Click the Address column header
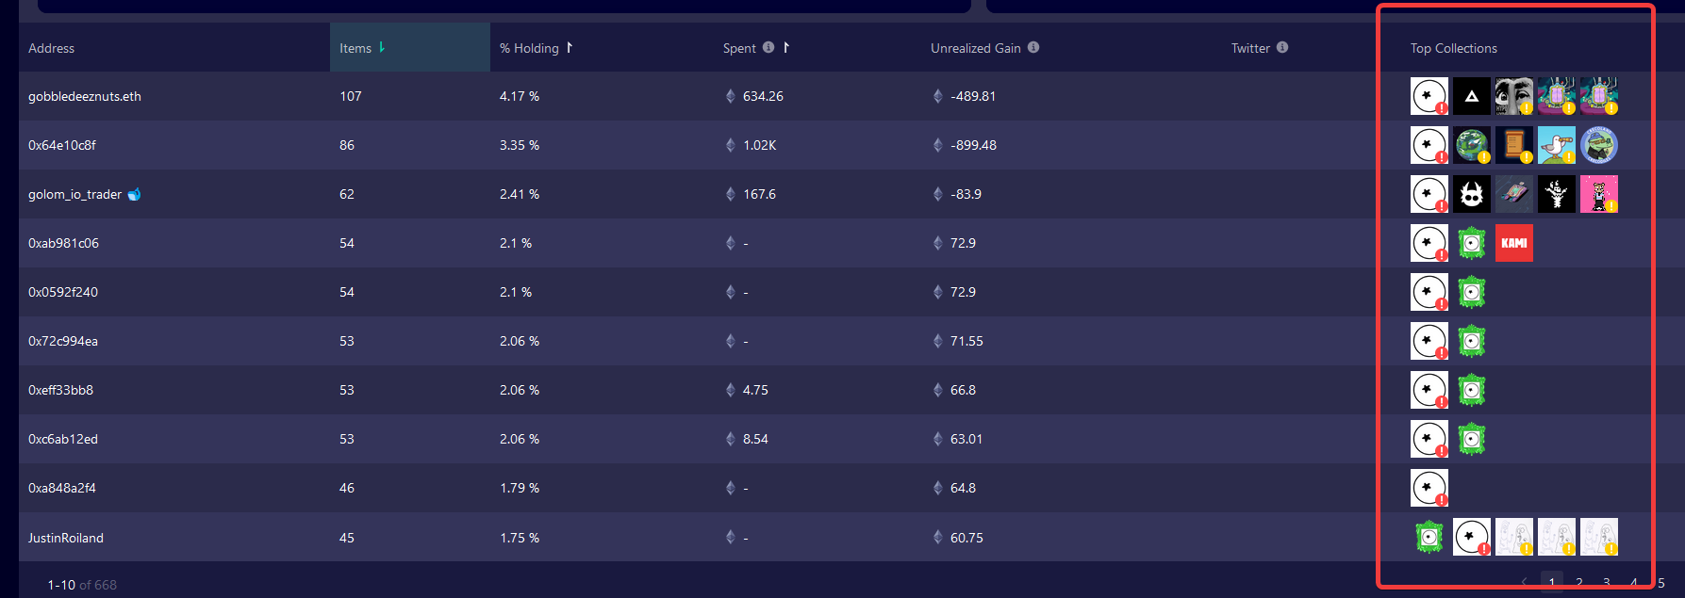The image size is (1685, 598). [51, 48]
